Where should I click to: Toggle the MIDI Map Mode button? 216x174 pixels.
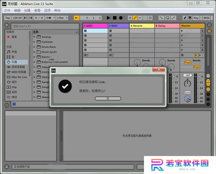[206, 18]
